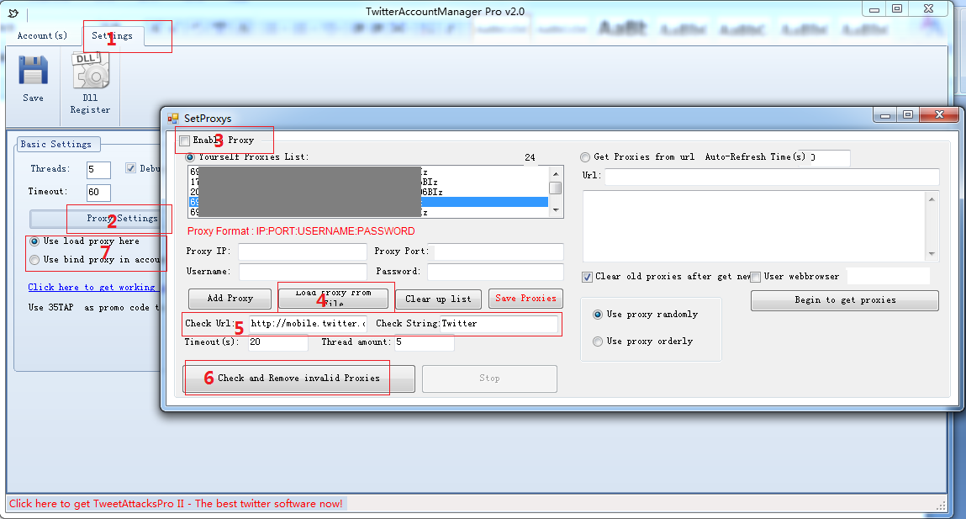Click the Check String field

pos(499,324)
